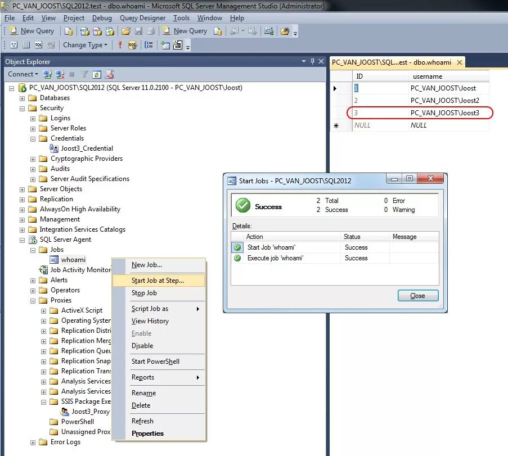Image resolution: width=508 pixels, height=456 pixels.
Task: Open the Debug menu
Action: 102,18
